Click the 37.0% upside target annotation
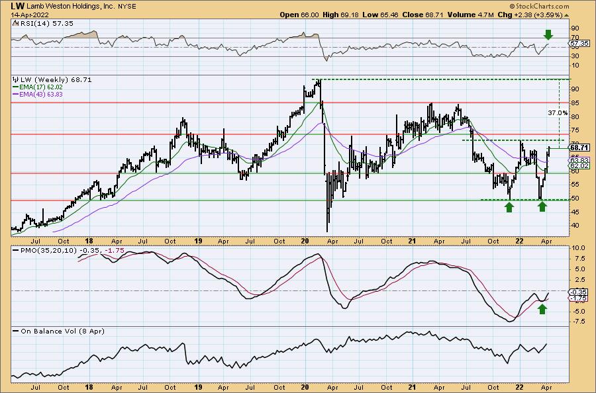The image size is (596, 393). click(x=557, y=112)
